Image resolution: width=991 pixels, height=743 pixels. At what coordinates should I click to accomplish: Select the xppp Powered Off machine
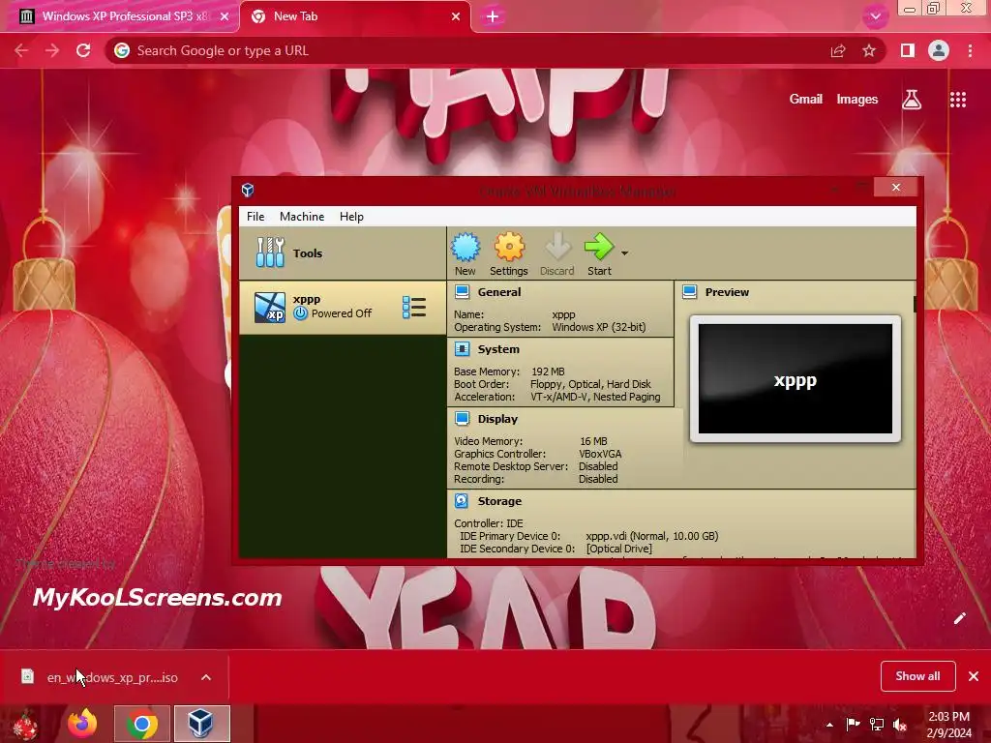(342, 308)
